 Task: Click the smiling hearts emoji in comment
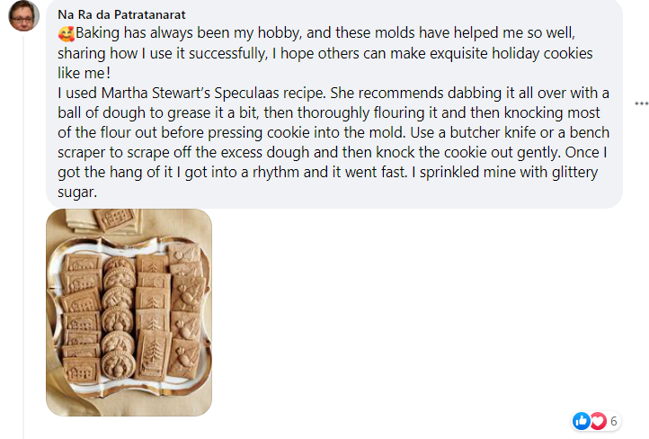click(x=66, y=33)
